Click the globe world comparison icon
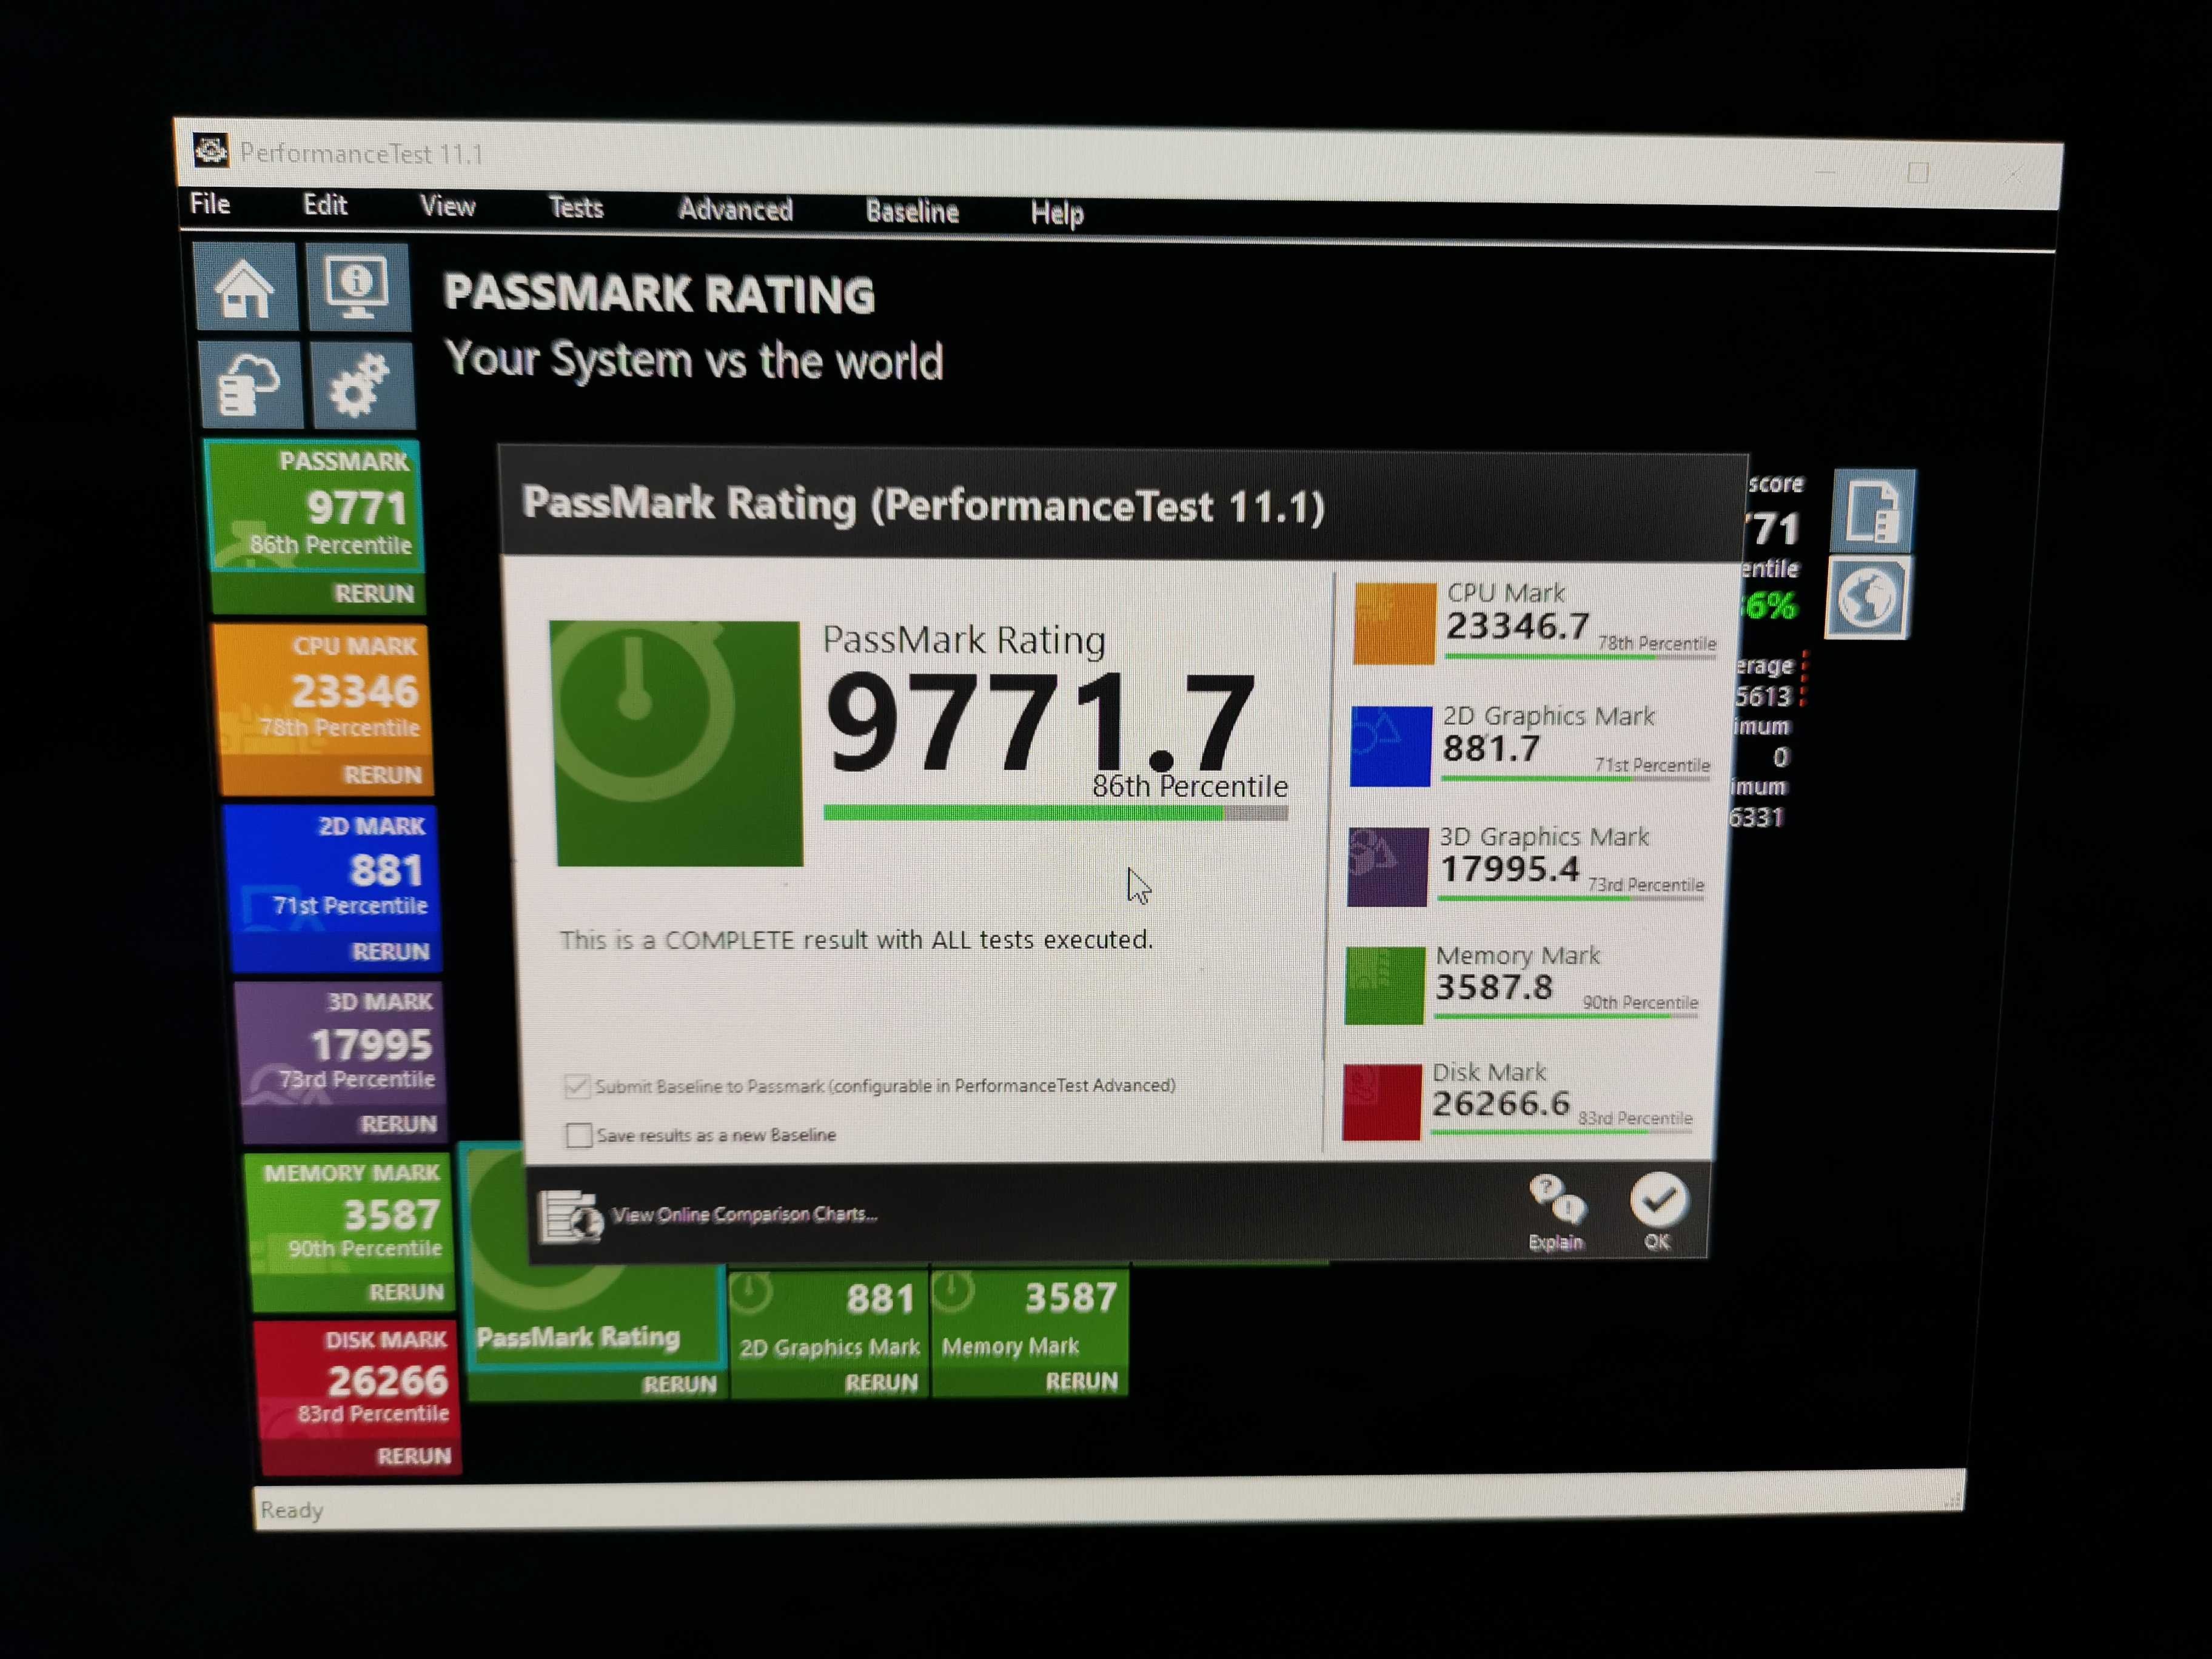This screenshot has height=1659, width=2212. [x=1868, y=599]
